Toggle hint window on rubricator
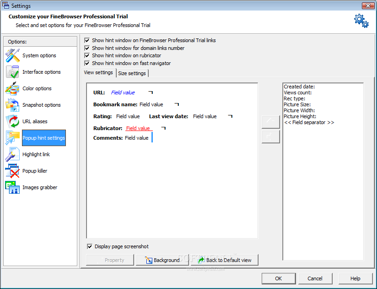The image size is (377, 289). (87, 55)
